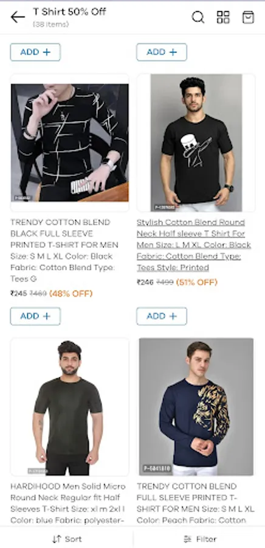Open the Stylish Cotton Blend Round Neck link
This screenshot has width=265, height=548.
[x=193, y=245]
